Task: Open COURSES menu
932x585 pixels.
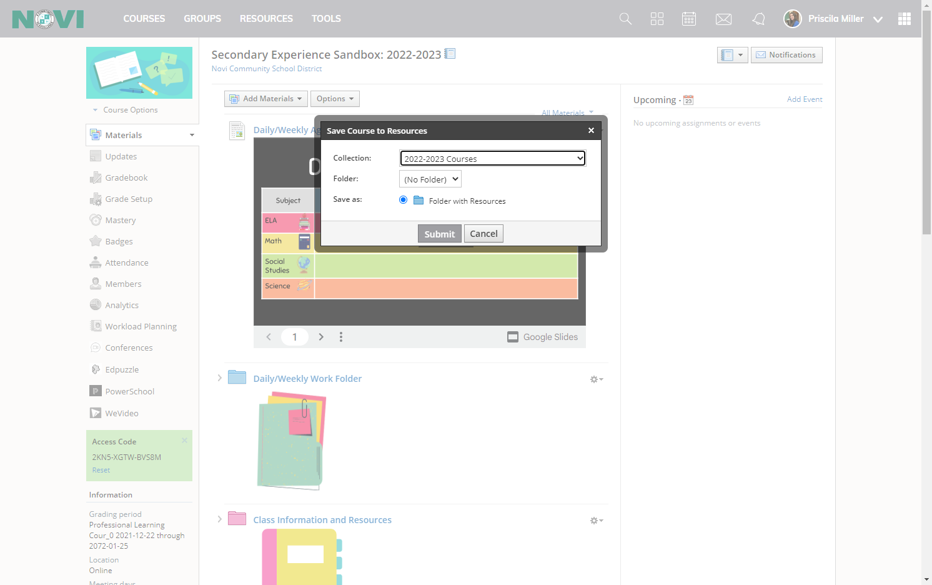Action: [144, 19]
